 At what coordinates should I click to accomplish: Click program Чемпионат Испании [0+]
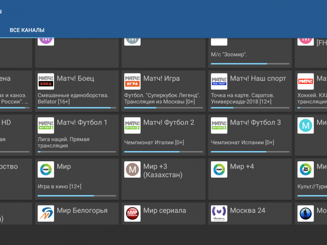click(242, 143)
